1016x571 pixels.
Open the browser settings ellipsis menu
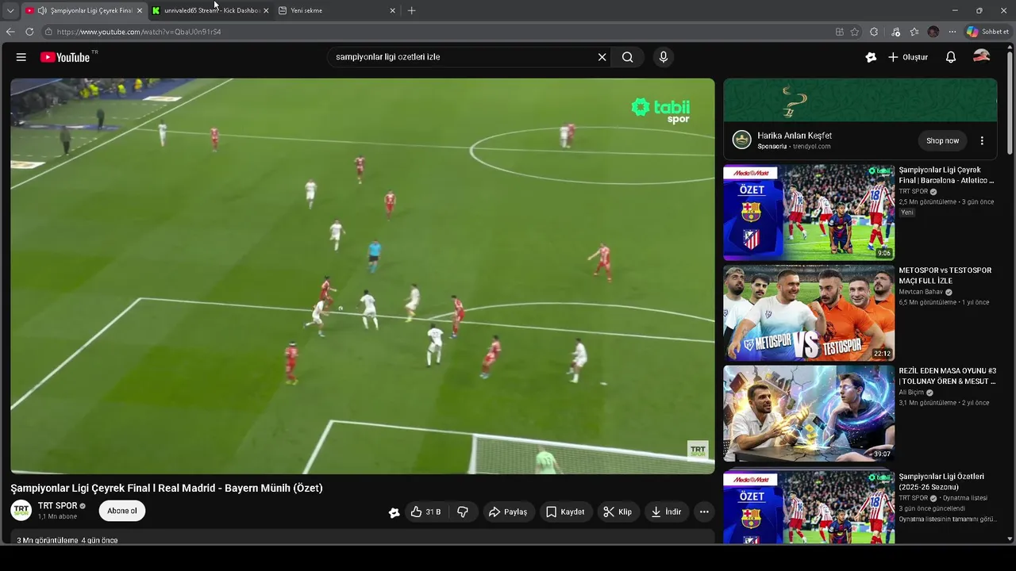(x=952, y=32)
